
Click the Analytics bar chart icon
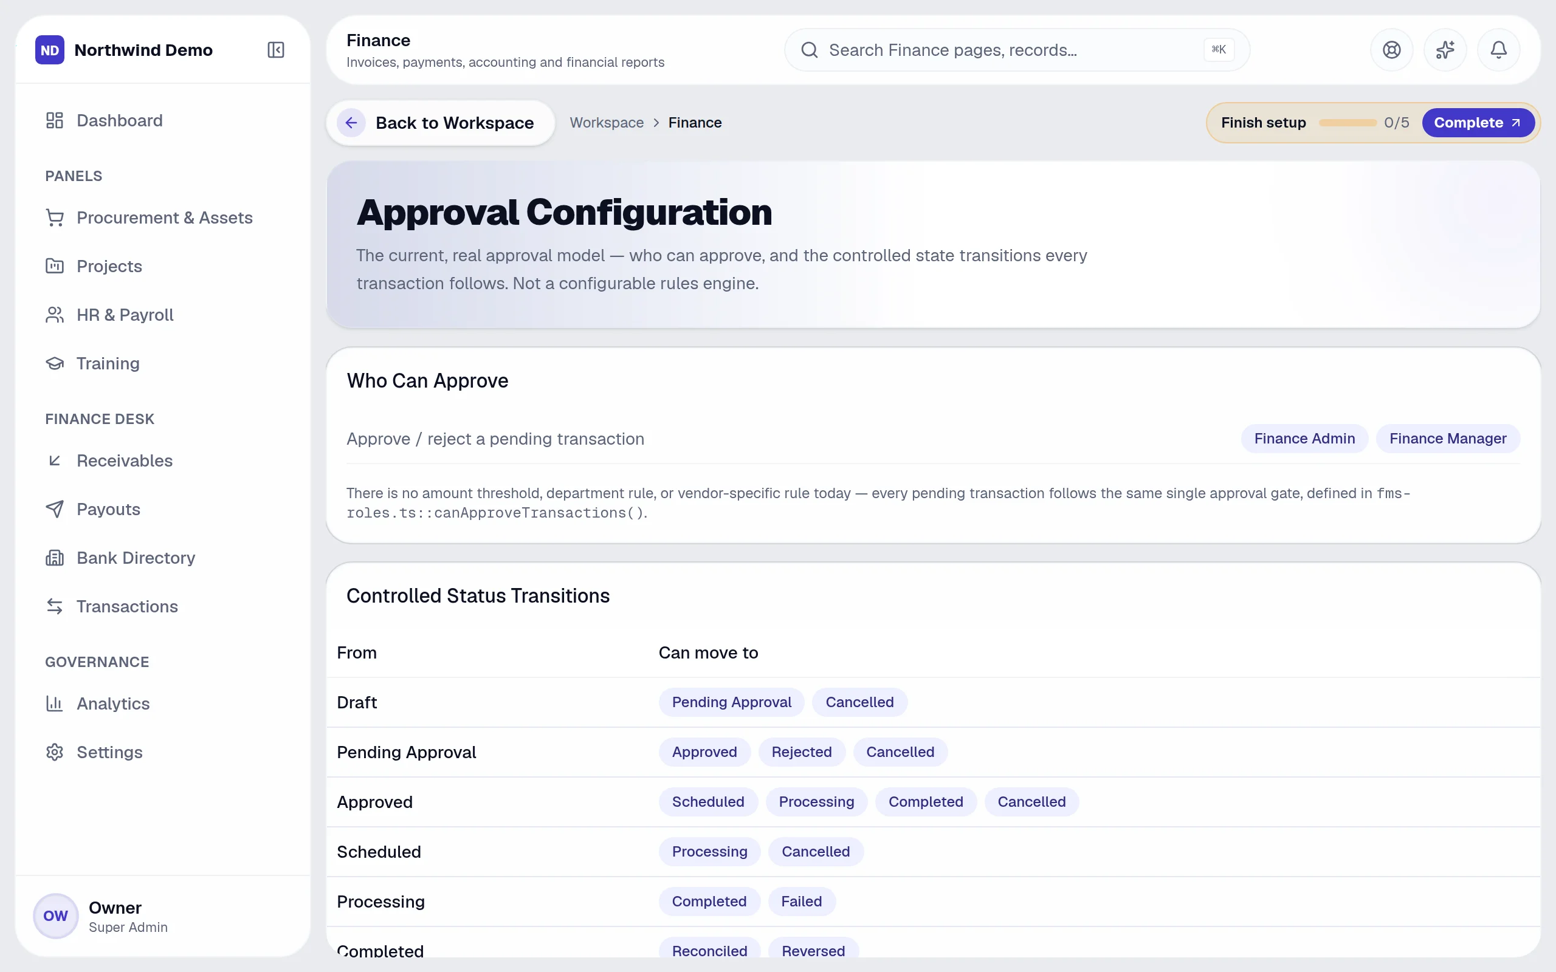(x=55, y=703)
